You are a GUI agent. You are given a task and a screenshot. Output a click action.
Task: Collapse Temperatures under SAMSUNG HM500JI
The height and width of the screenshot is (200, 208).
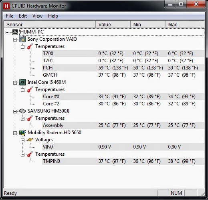click(x=22, y=119)
